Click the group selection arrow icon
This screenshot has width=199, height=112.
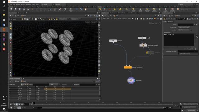tap(197, 25)
